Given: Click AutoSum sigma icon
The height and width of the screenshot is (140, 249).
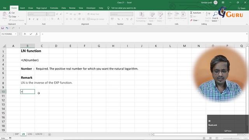Looking at the screenshot, I should pyautogui.click(x=191, y=13).
